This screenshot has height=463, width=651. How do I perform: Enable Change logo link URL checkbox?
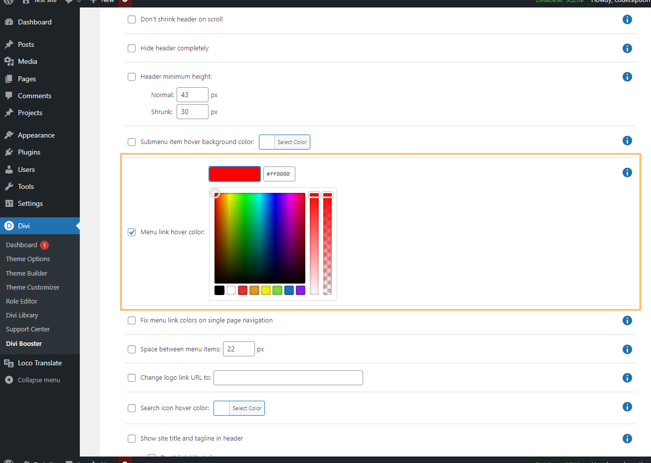[132, 378]
